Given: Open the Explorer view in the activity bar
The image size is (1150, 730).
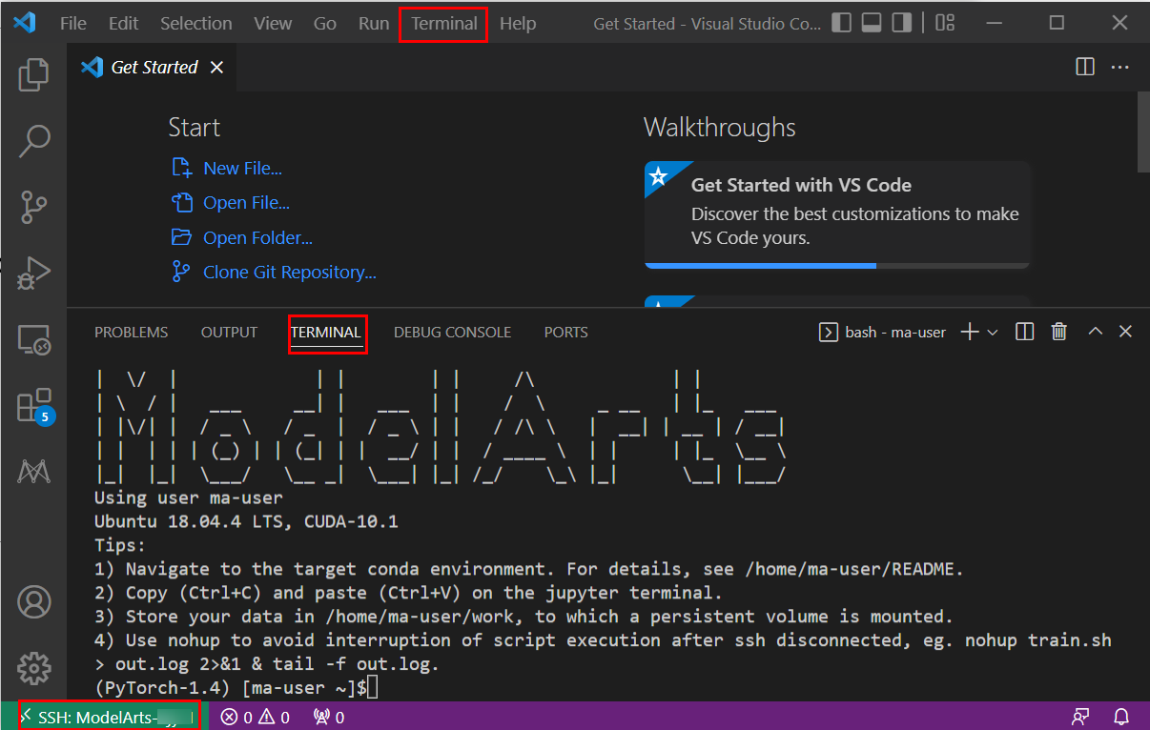Looking at the screenshot, I should (33, 75).
